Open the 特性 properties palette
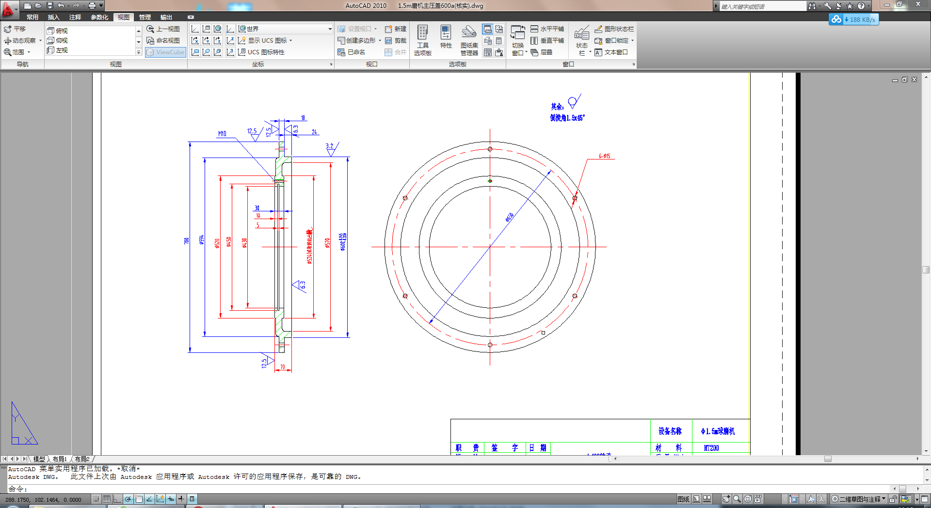Screen dimensions: 931x508 (446, 39)
